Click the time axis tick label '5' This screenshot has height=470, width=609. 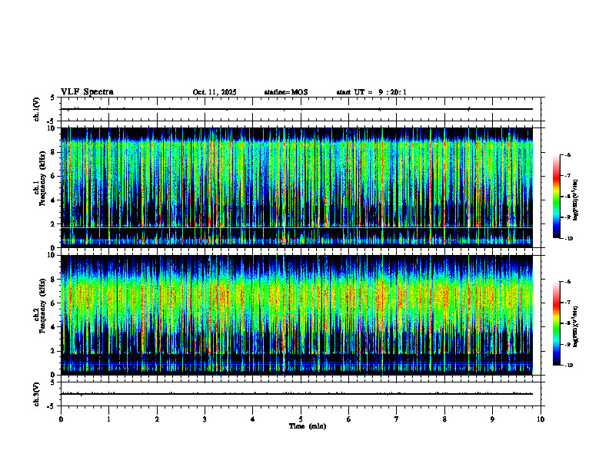301,419
